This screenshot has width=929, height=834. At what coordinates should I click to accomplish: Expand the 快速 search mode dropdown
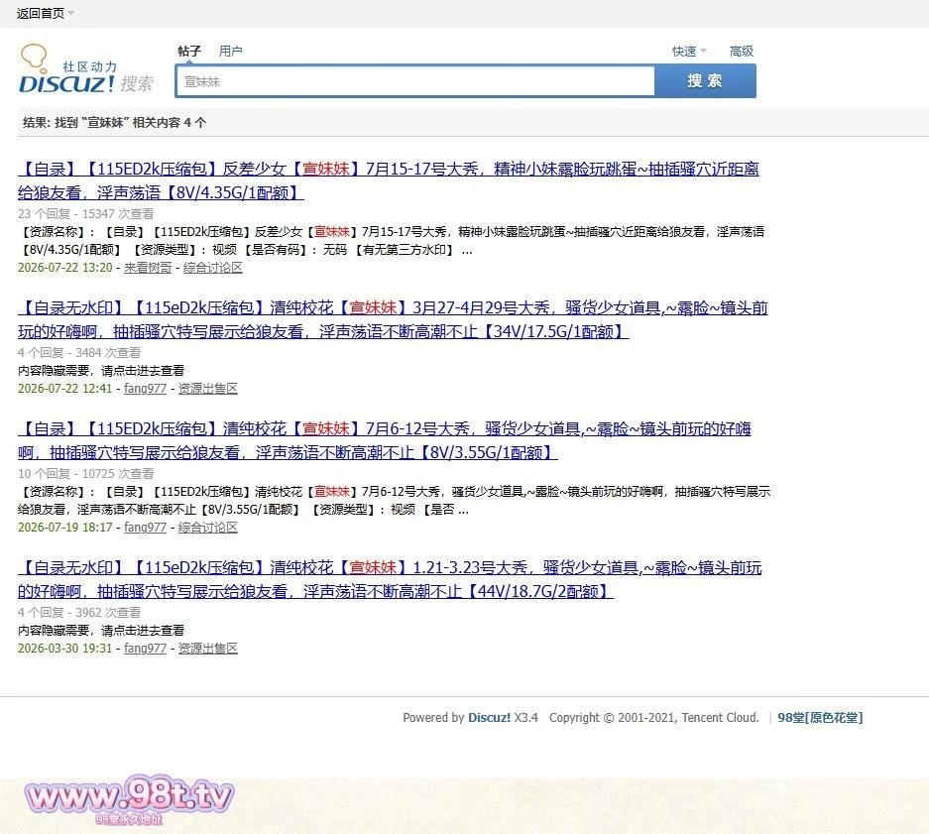(x=689, y=51)
